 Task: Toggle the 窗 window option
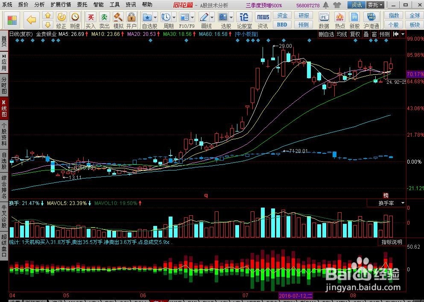point(374,34)
